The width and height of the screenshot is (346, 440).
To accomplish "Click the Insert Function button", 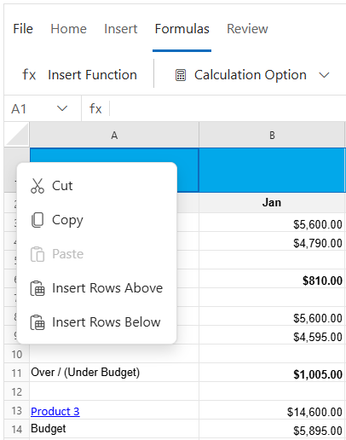I will (x=79, y=75).
